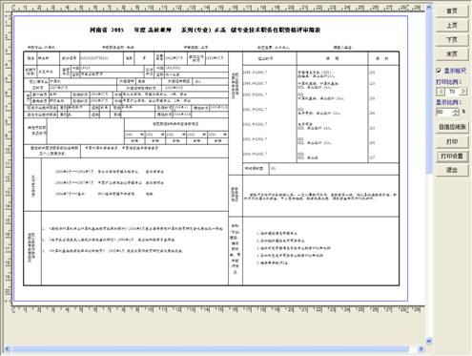Screen dimensions: 472x356
Task: Increase print scale with right arrow
Action: pos(463,92)
